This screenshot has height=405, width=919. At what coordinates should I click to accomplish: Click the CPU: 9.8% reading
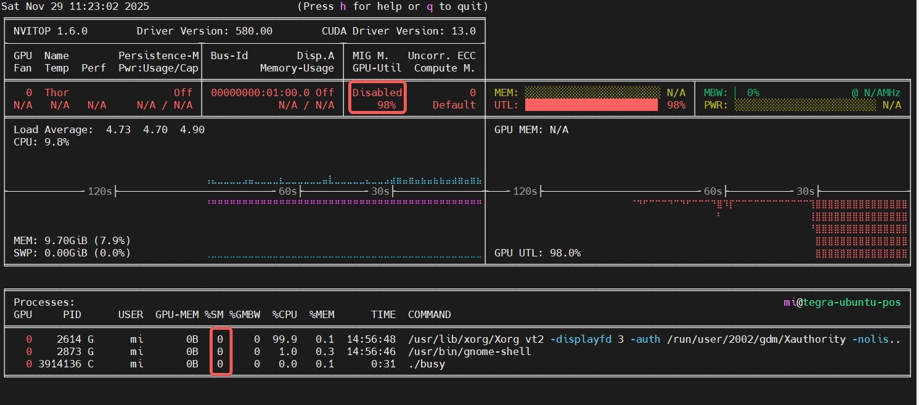[x=41, y=142]
